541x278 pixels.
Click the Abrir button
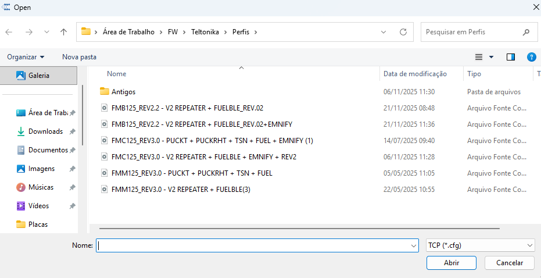[x=452, y=263]
